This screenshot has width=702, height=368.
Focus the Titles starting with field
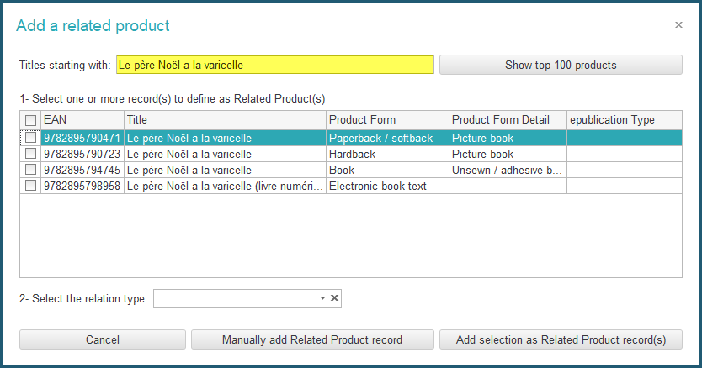(275, 65)
